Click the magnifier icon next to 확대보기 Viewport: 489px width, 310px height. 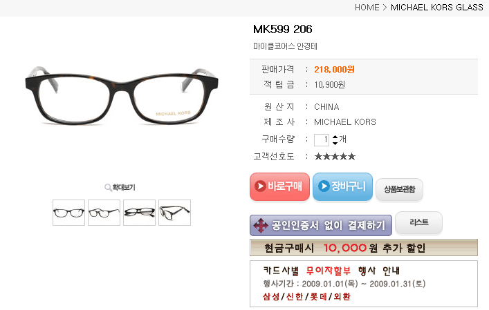coord(108,188)
